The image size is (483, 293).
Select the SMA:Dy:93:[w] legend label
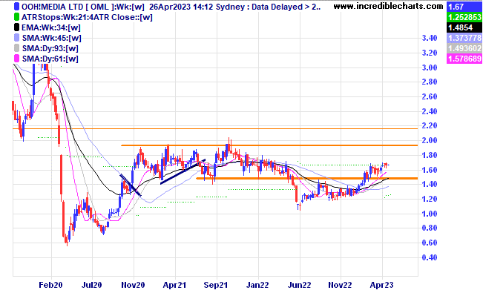[50, 48]
